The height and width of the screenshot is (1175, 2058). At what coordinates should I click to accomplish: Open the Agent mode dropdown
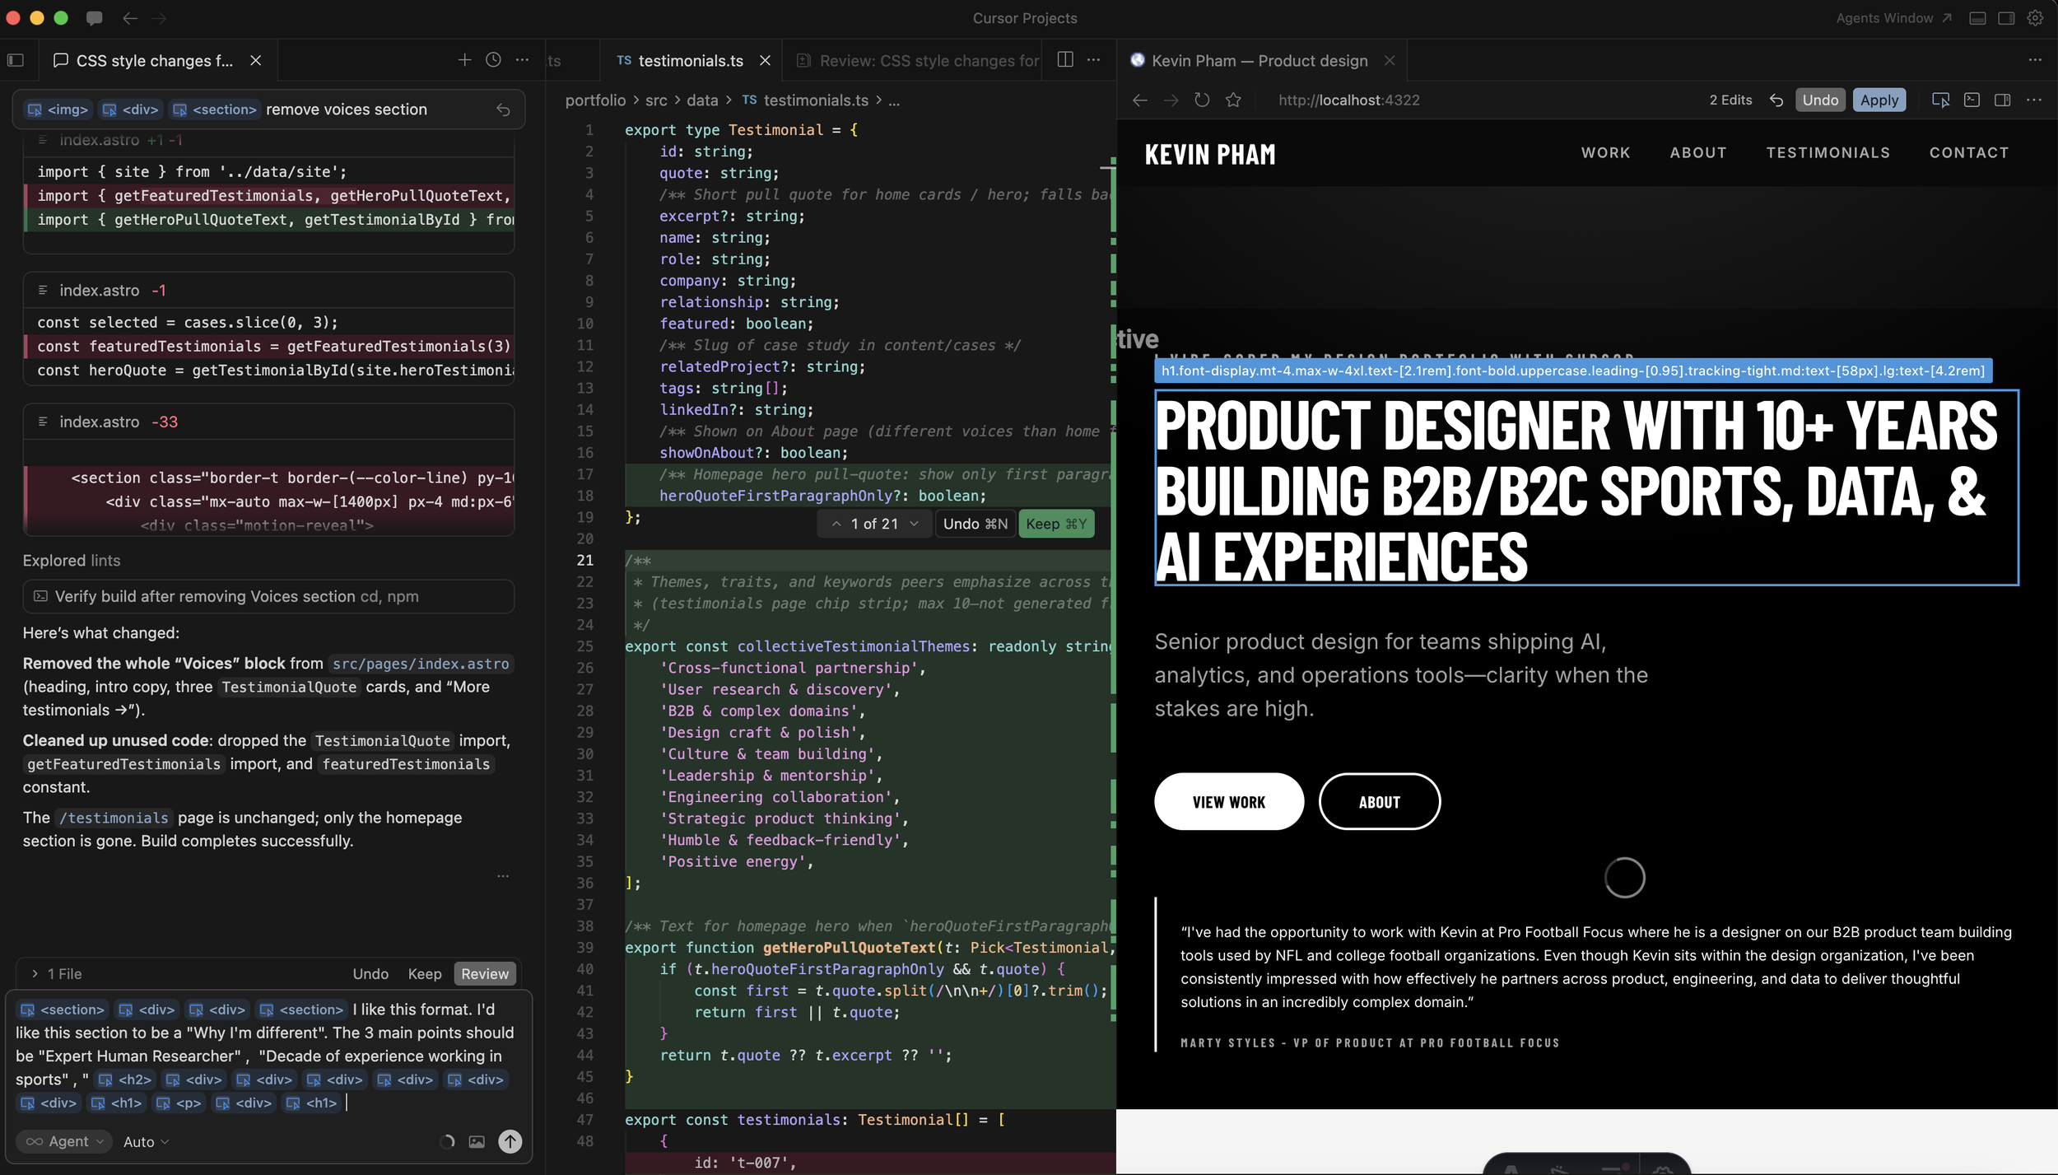click(64, 1141)
